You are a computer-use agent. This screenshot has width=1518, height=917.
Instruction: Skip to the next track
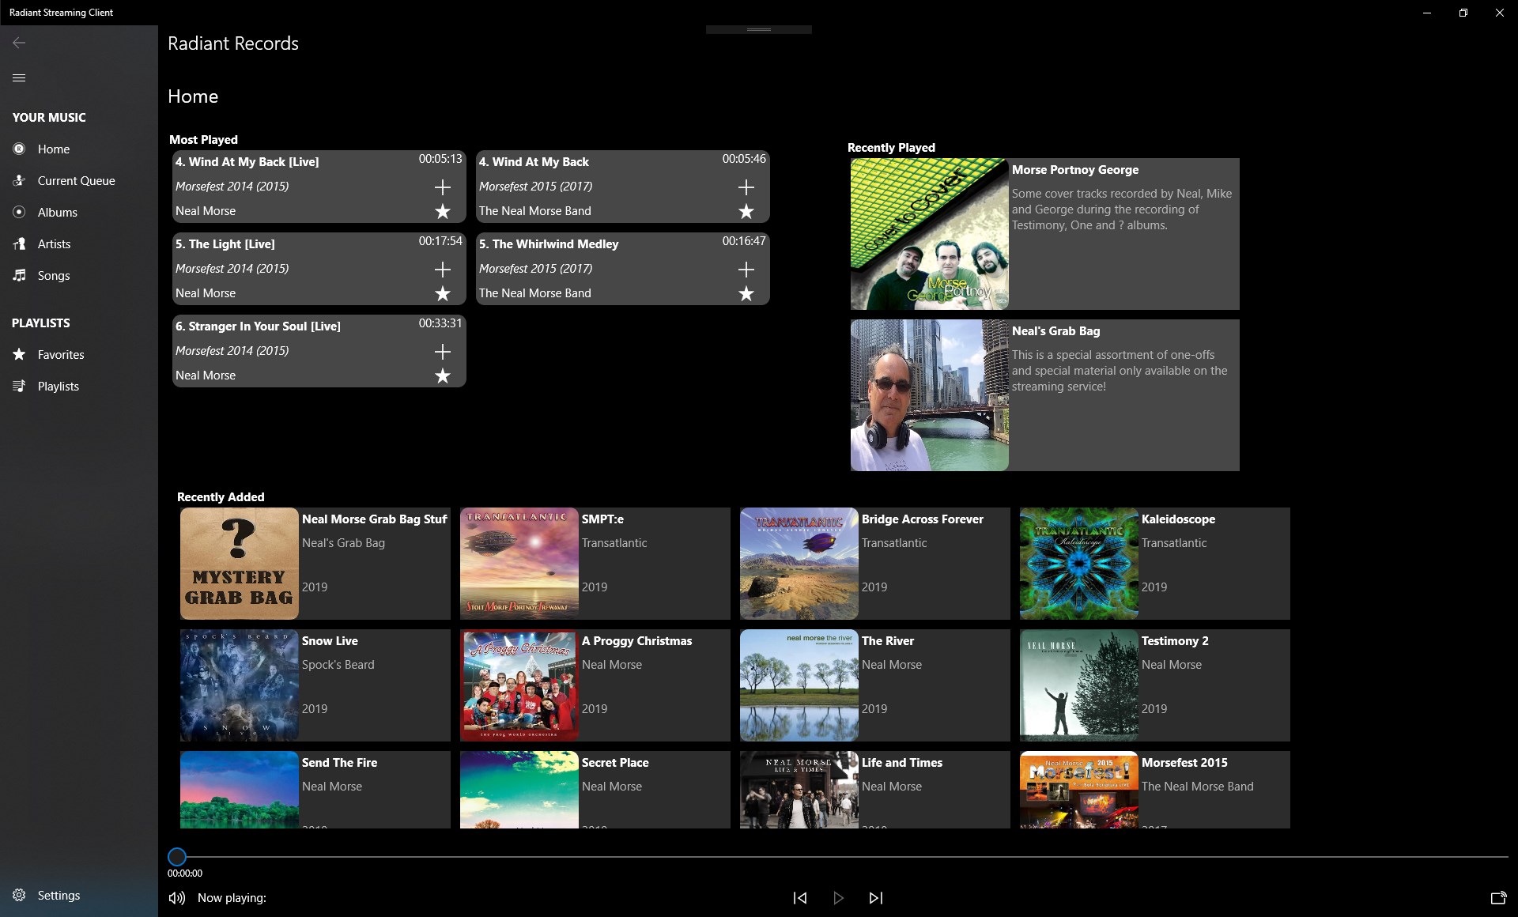pos(875,898)
